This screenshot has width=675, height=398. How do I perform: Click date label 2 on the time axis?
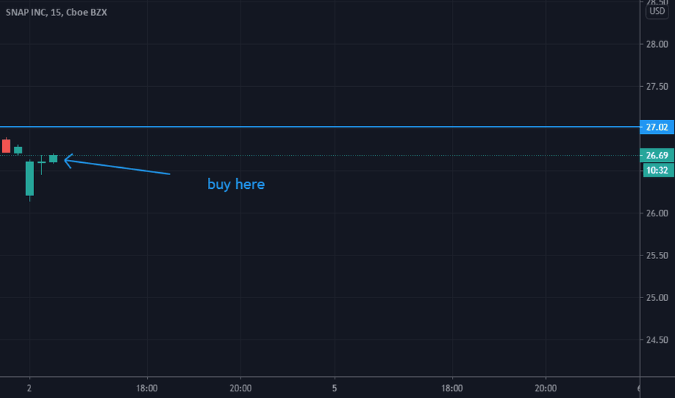pos(29,388)
